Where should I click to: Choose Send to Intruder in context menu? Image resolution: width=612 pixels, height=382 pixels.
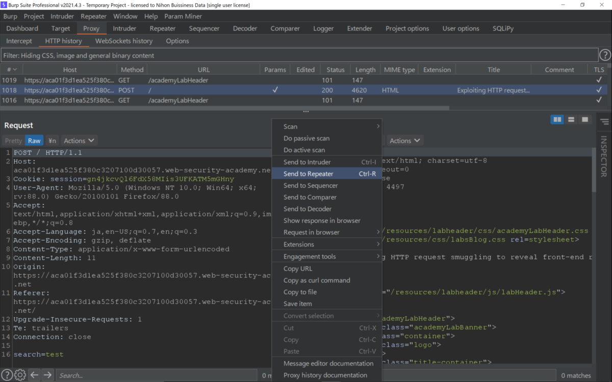[x=327, y=162]
